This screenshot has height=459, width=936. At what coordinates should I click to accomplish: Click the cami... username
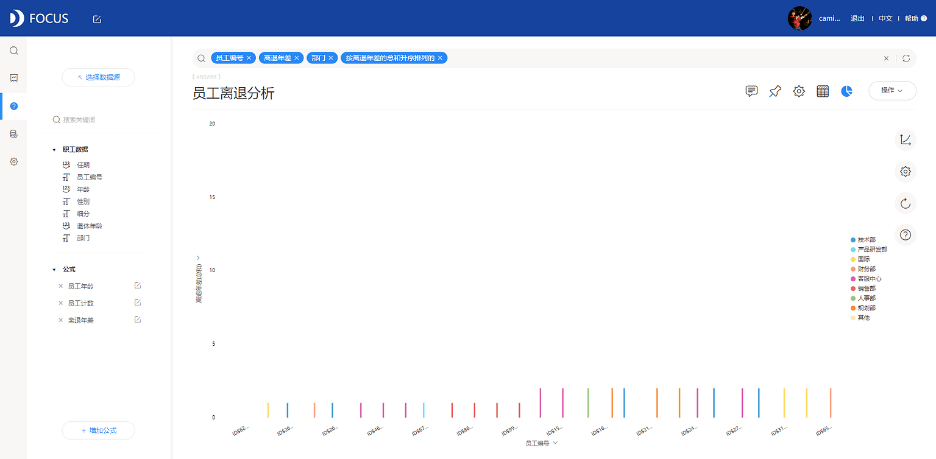point(829,18)
